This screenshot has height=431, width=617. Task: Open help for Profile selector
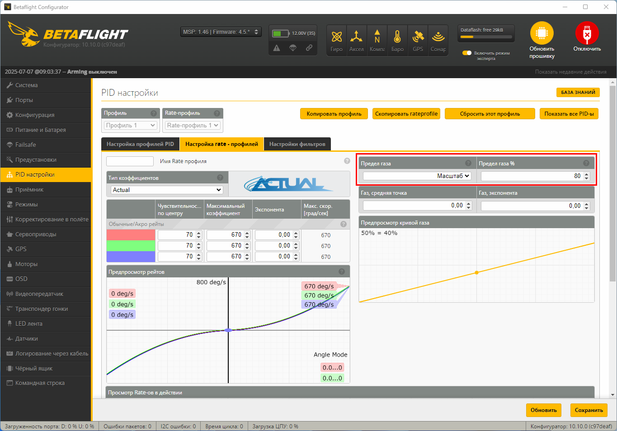154,113
